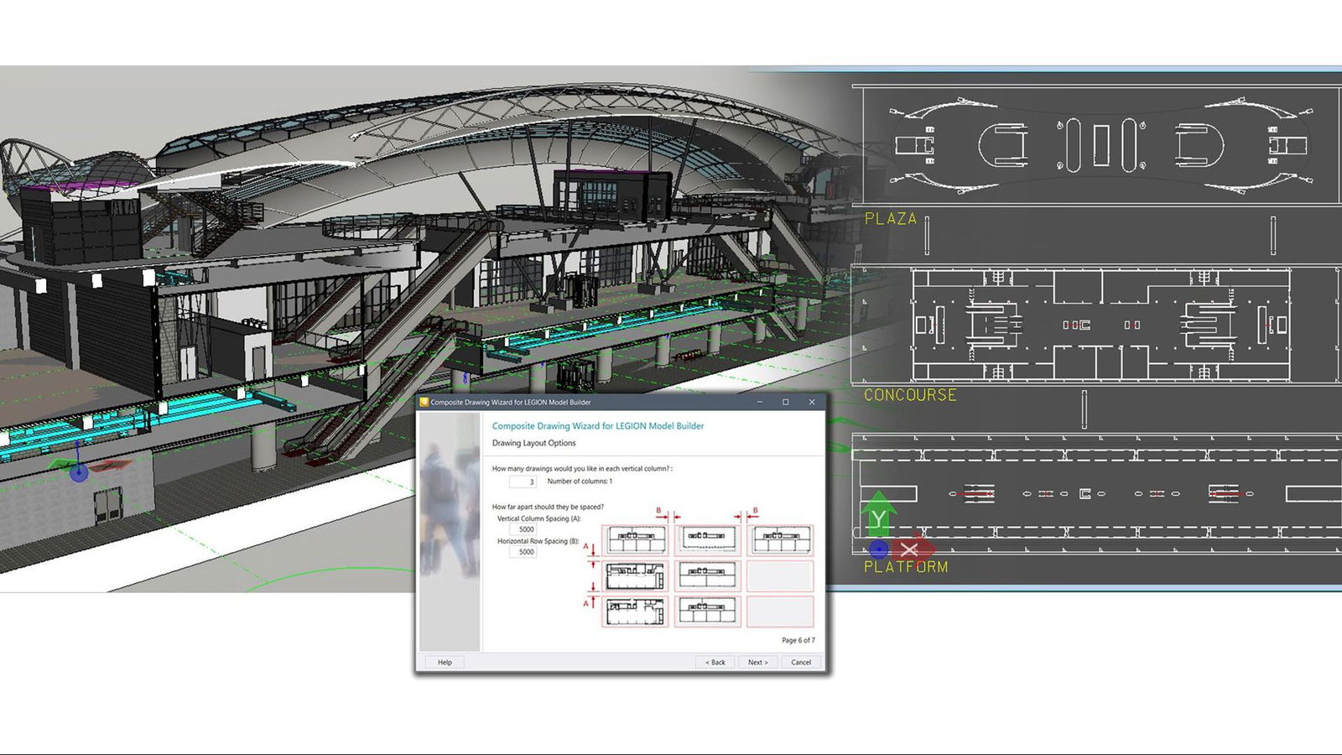Viewport: 1342px width, 755px height.
Task: Select the blue axis sphere in 3D view
Action: pos(79,473)
